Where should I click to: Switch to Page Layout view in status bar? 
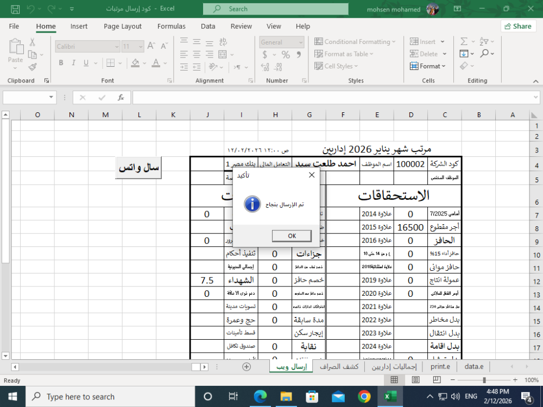tap(415, 380)
